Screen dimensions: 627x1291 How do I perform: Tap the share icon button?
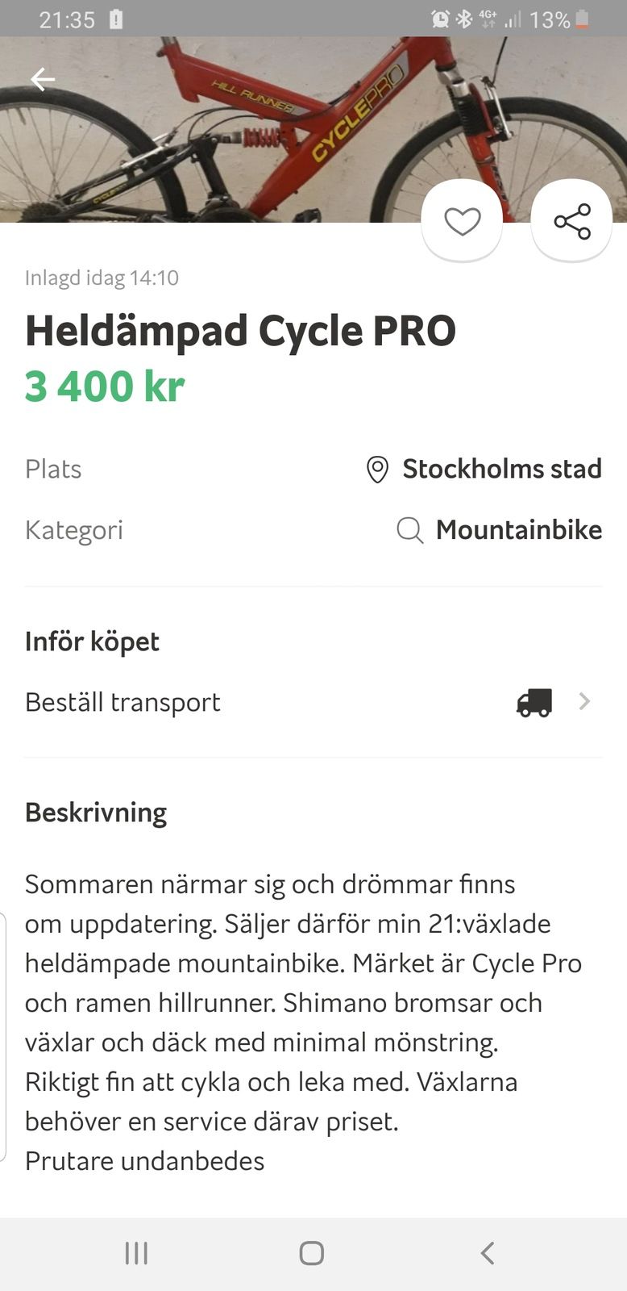click(x=572, y=221)
